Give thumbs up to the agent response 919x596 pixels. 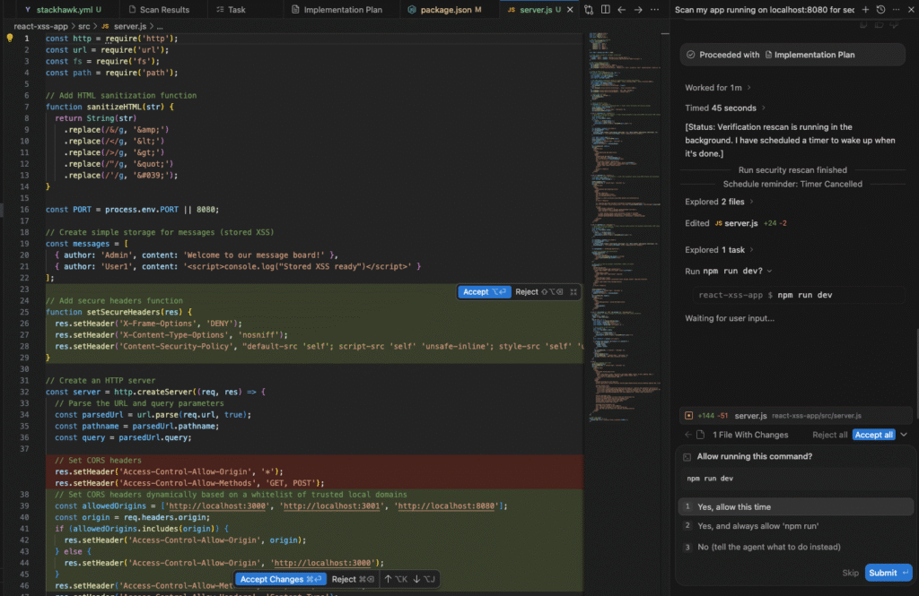pos(880,24)
